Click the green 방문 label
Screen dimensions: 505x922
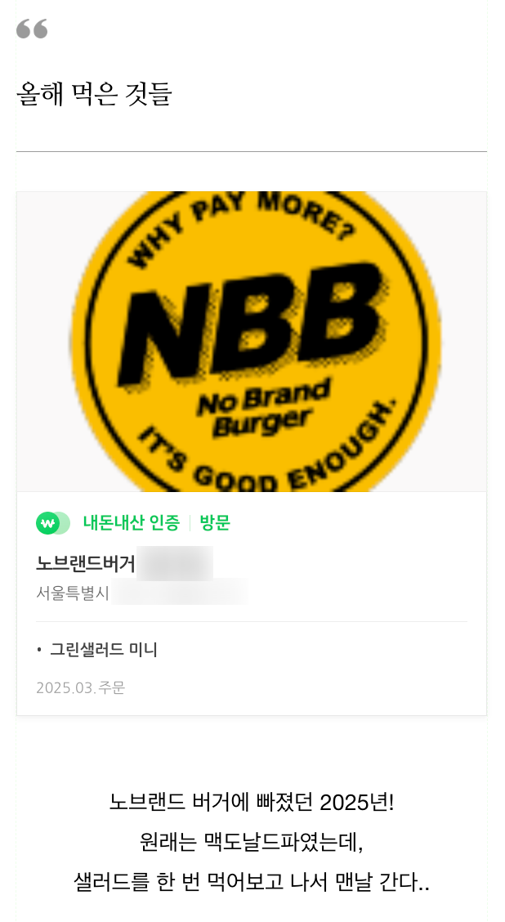[x=215, y=523]
